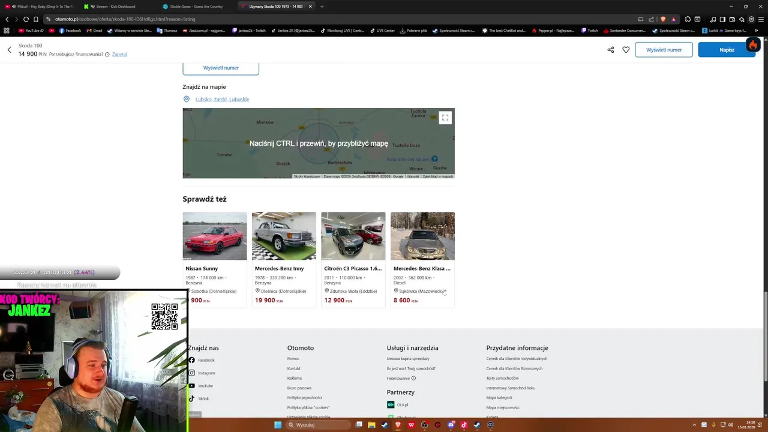The image size is (768, 432).
Task: Open the LIVE Center bookmark
Action: coord(382,30)
